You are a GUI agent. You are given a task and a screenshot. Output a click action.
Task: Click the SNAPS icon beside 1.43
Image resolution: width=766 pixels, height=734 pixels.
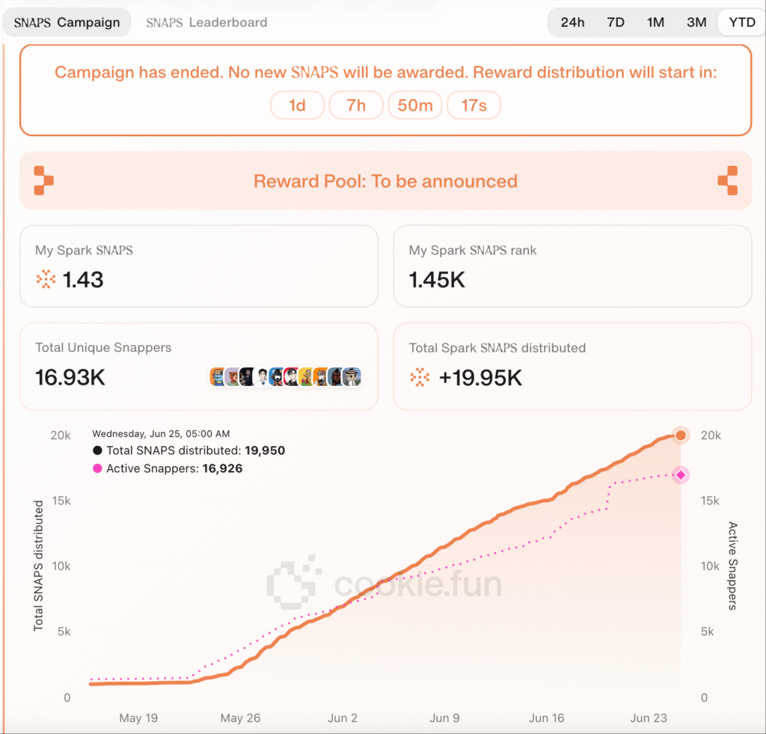(x=46, y=280)
